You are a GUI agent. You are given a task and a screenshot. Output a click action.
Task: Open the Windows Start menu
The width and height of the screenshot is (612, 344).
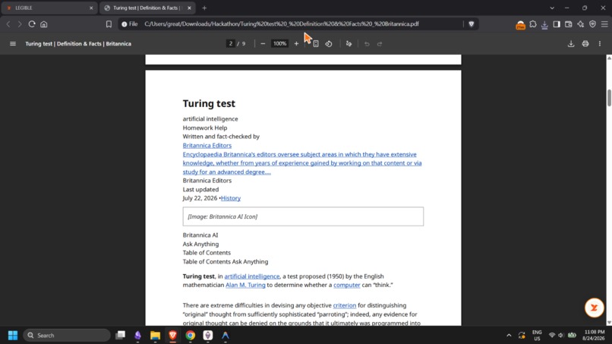click(12, 335)
